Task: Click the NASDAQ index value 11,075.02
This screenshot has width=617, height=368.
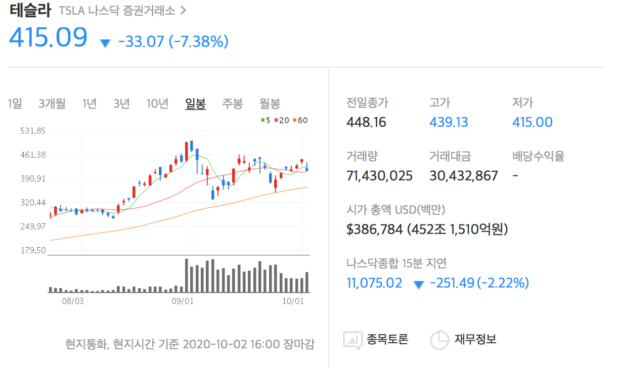Action: click(374, 283)
